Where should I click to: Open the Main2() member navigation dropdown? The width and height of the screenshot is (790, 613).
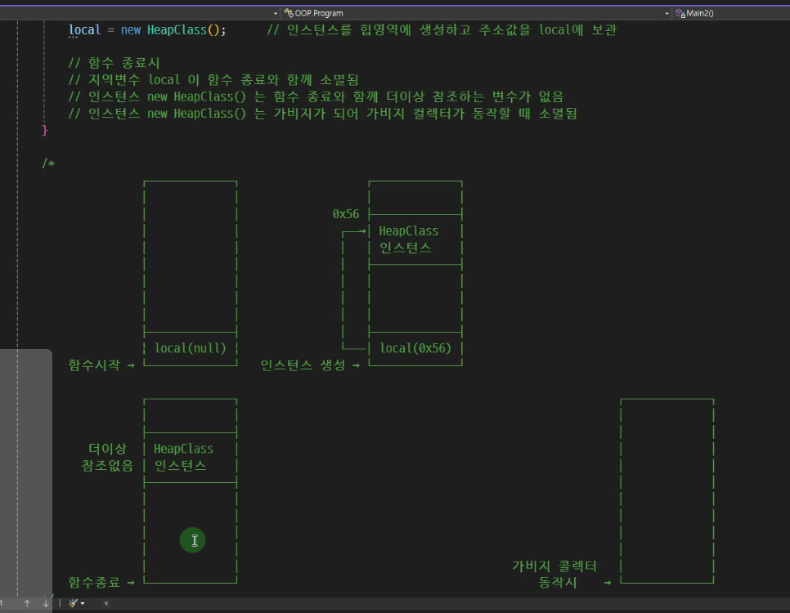(730, 13)
